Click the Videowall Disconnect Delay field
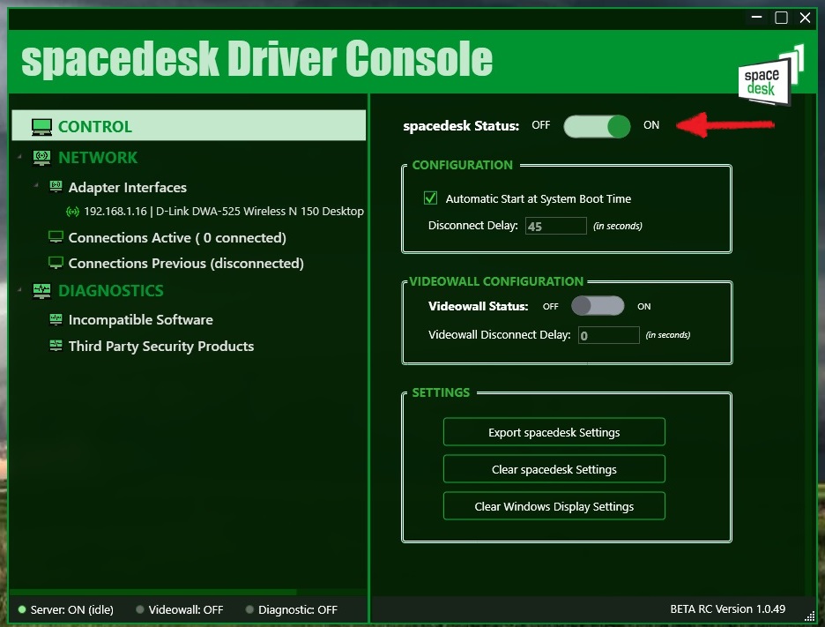 point(609,335)
